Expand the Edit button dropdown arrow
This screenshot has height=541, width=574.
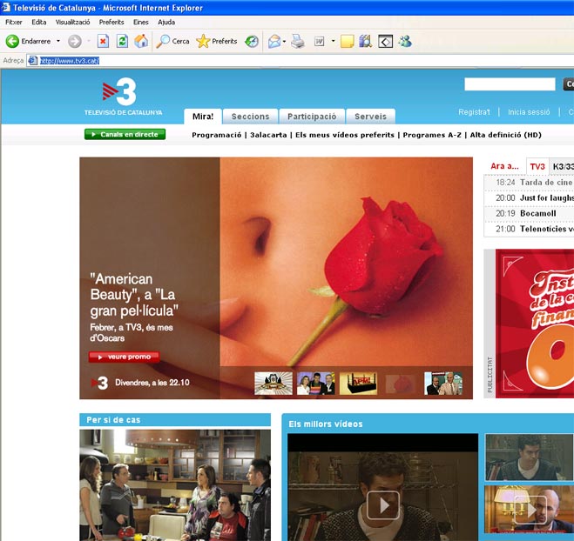pos(333,41)
